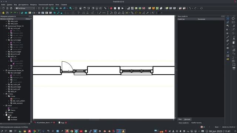Click the forward navigation arrow icon

(x=61, y=8)
